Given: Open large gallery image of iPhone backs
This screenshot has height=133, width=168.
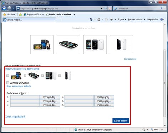Looking at the screenshot, I should (x=121, y=45).
